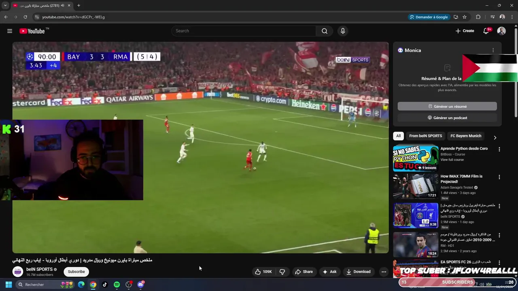Click the install/cast screen icon in address bar
The image size is (518, 291).
(x=456, y=17)
